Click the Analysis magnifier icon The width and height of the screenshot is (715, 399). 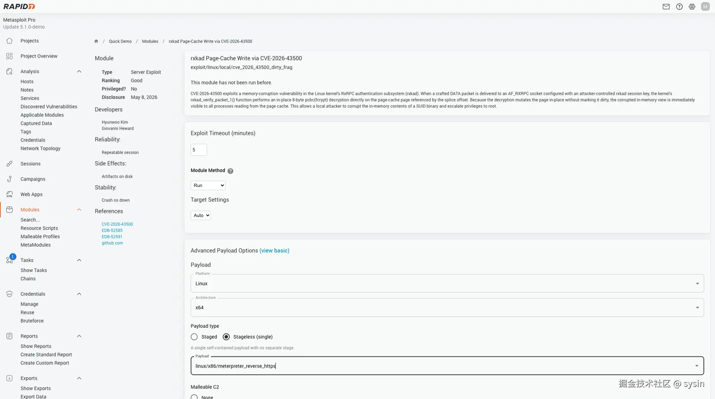[9, 71]
